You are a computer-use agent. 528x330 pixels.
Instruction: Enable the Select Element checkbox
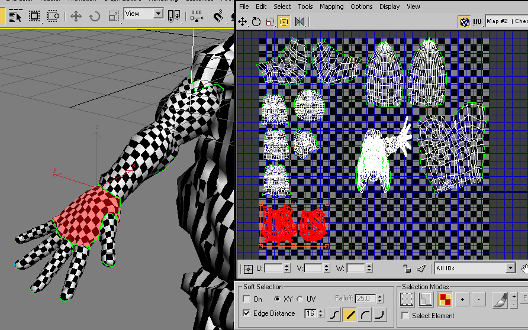pyautogui.click(x=405, y=316)
